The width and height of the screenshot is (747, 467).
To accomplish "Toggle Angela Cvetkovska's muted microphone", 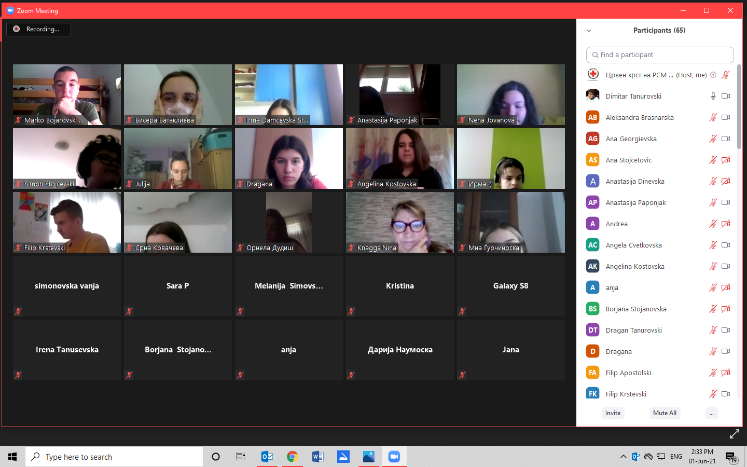I will pyautogui.click(x=713, y=245).
